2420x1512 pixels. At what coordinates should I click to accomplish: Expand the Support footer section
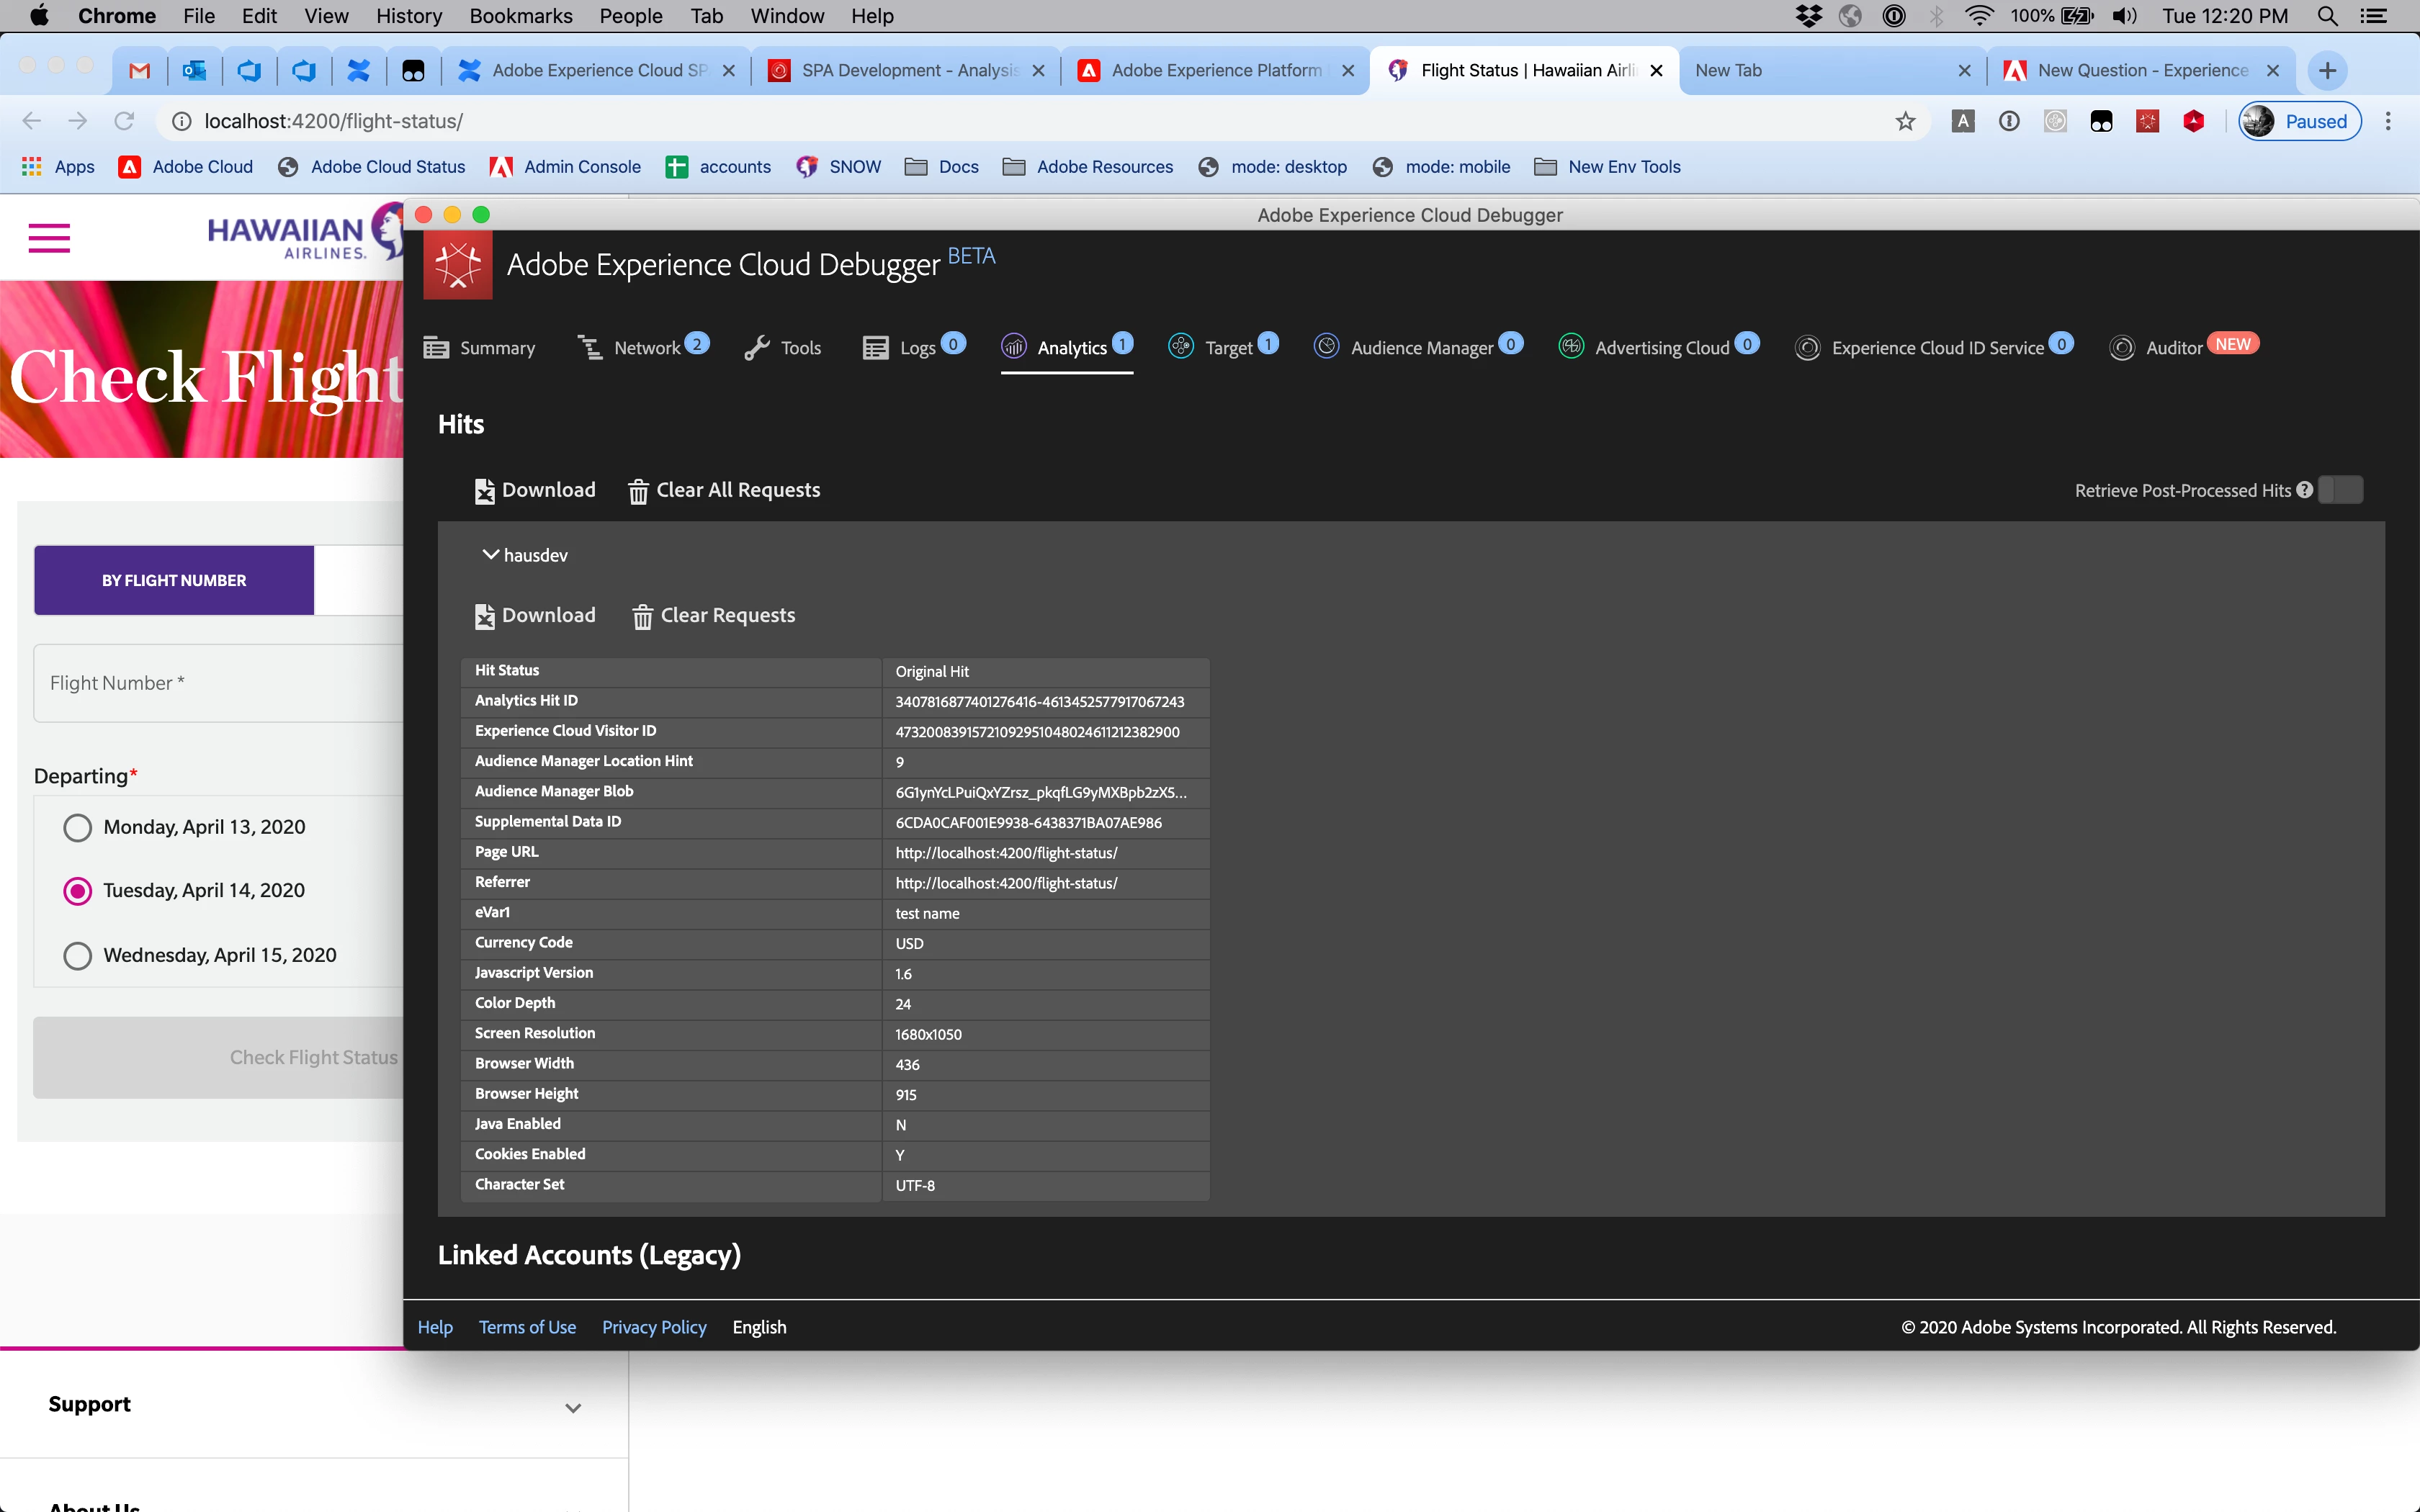[x=572, y=1407]
